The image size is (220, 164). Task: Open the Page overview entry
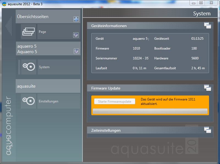tap(59, 31)
